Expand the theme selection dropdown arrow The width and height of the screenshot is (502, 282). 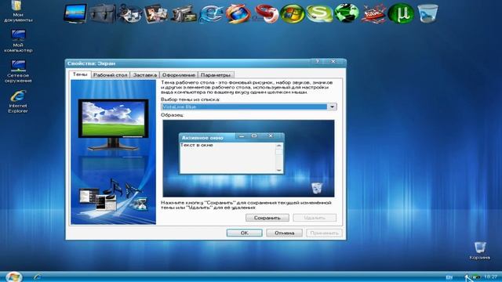(x=332, y=107)
